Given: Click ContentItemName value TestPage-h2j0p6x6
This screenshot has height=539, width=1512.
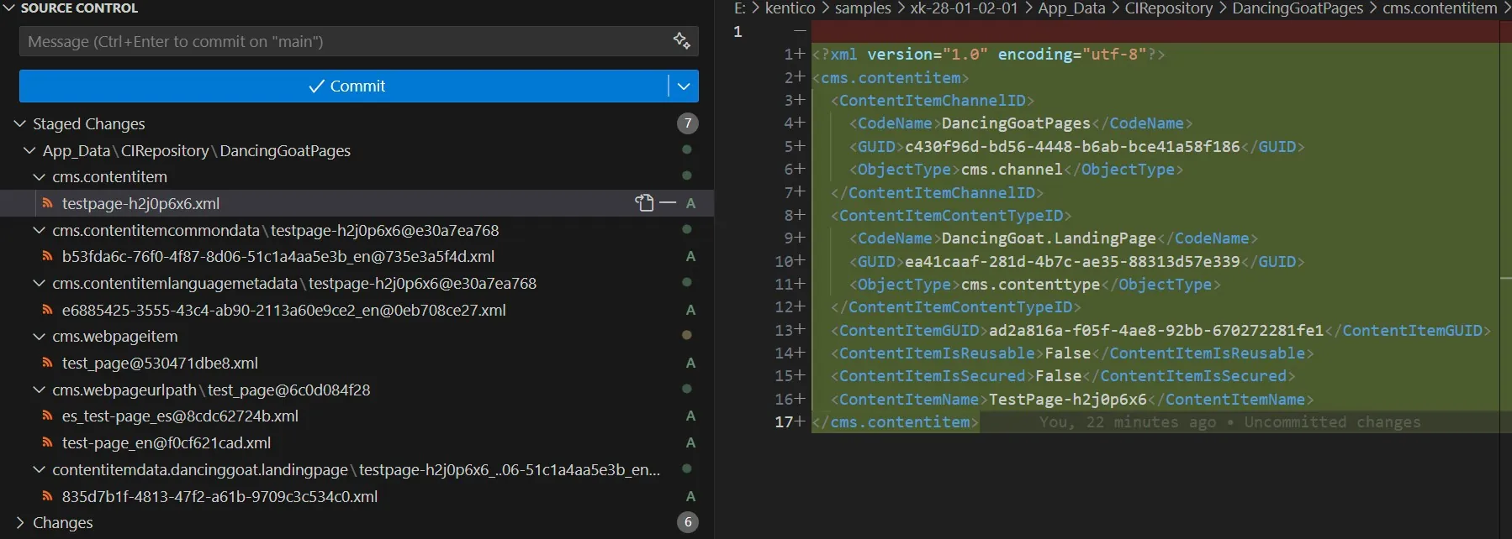Looking at the screenshot, I should click(1068, 400).
